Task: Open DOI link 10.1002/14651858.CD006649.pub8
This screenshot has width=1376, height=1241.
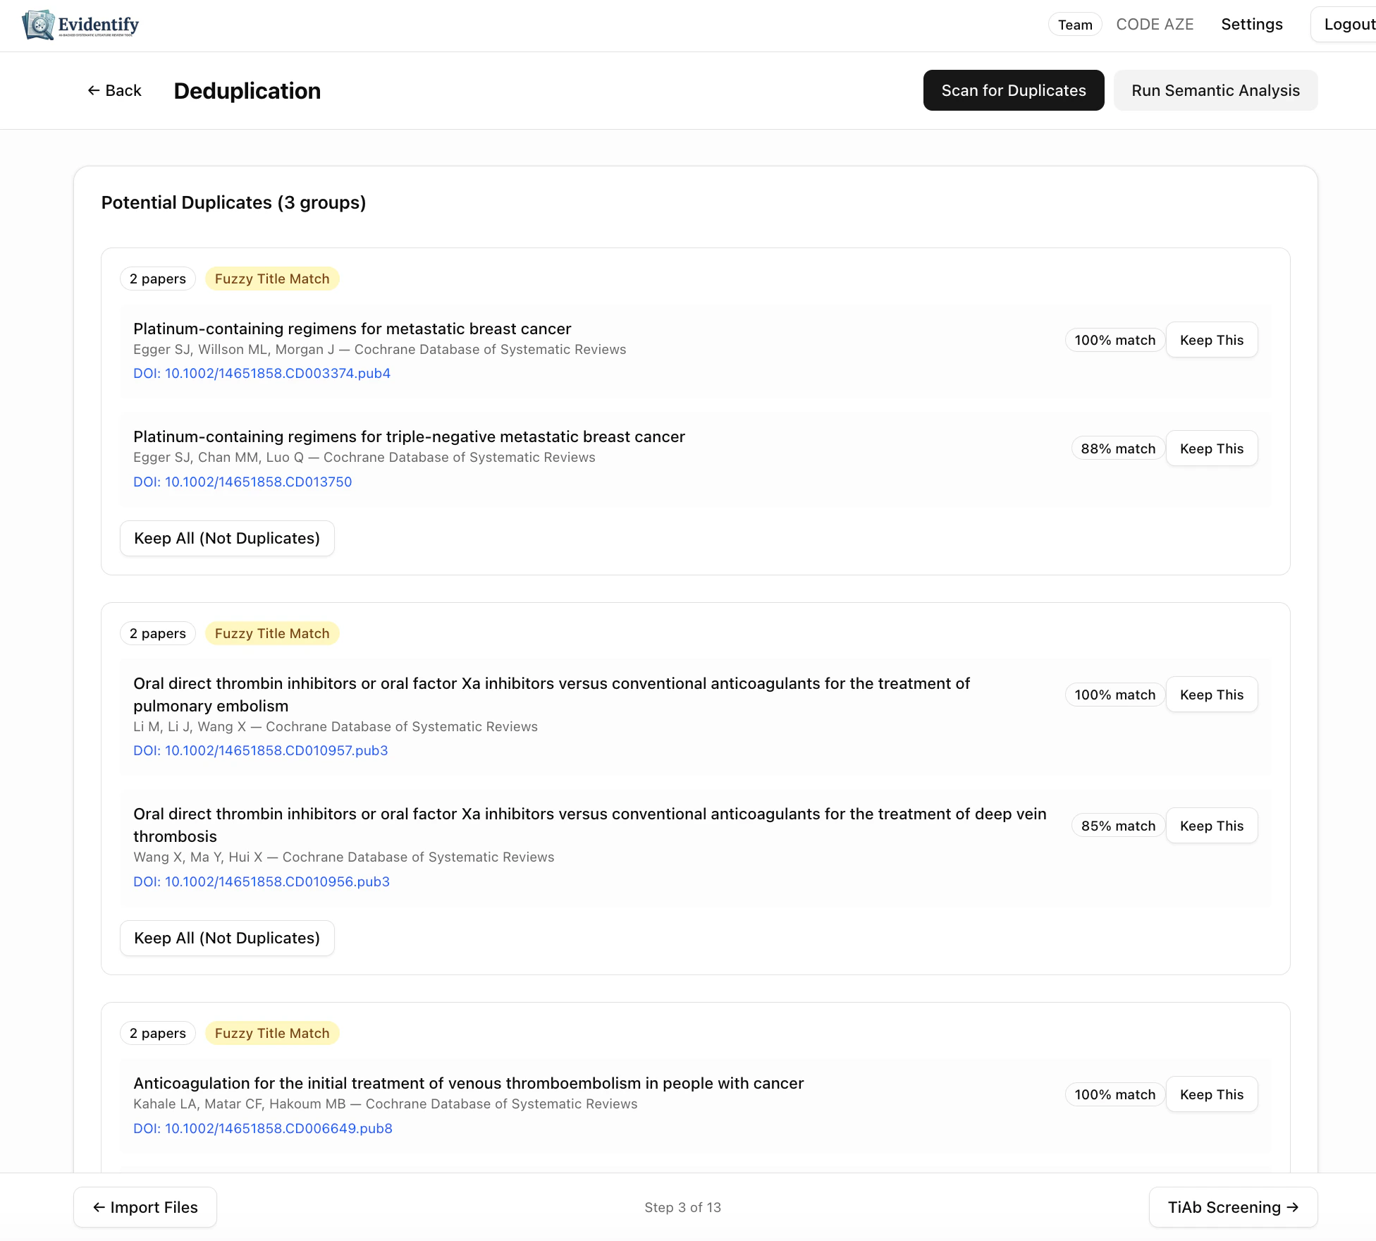Action: (263, 1128)
